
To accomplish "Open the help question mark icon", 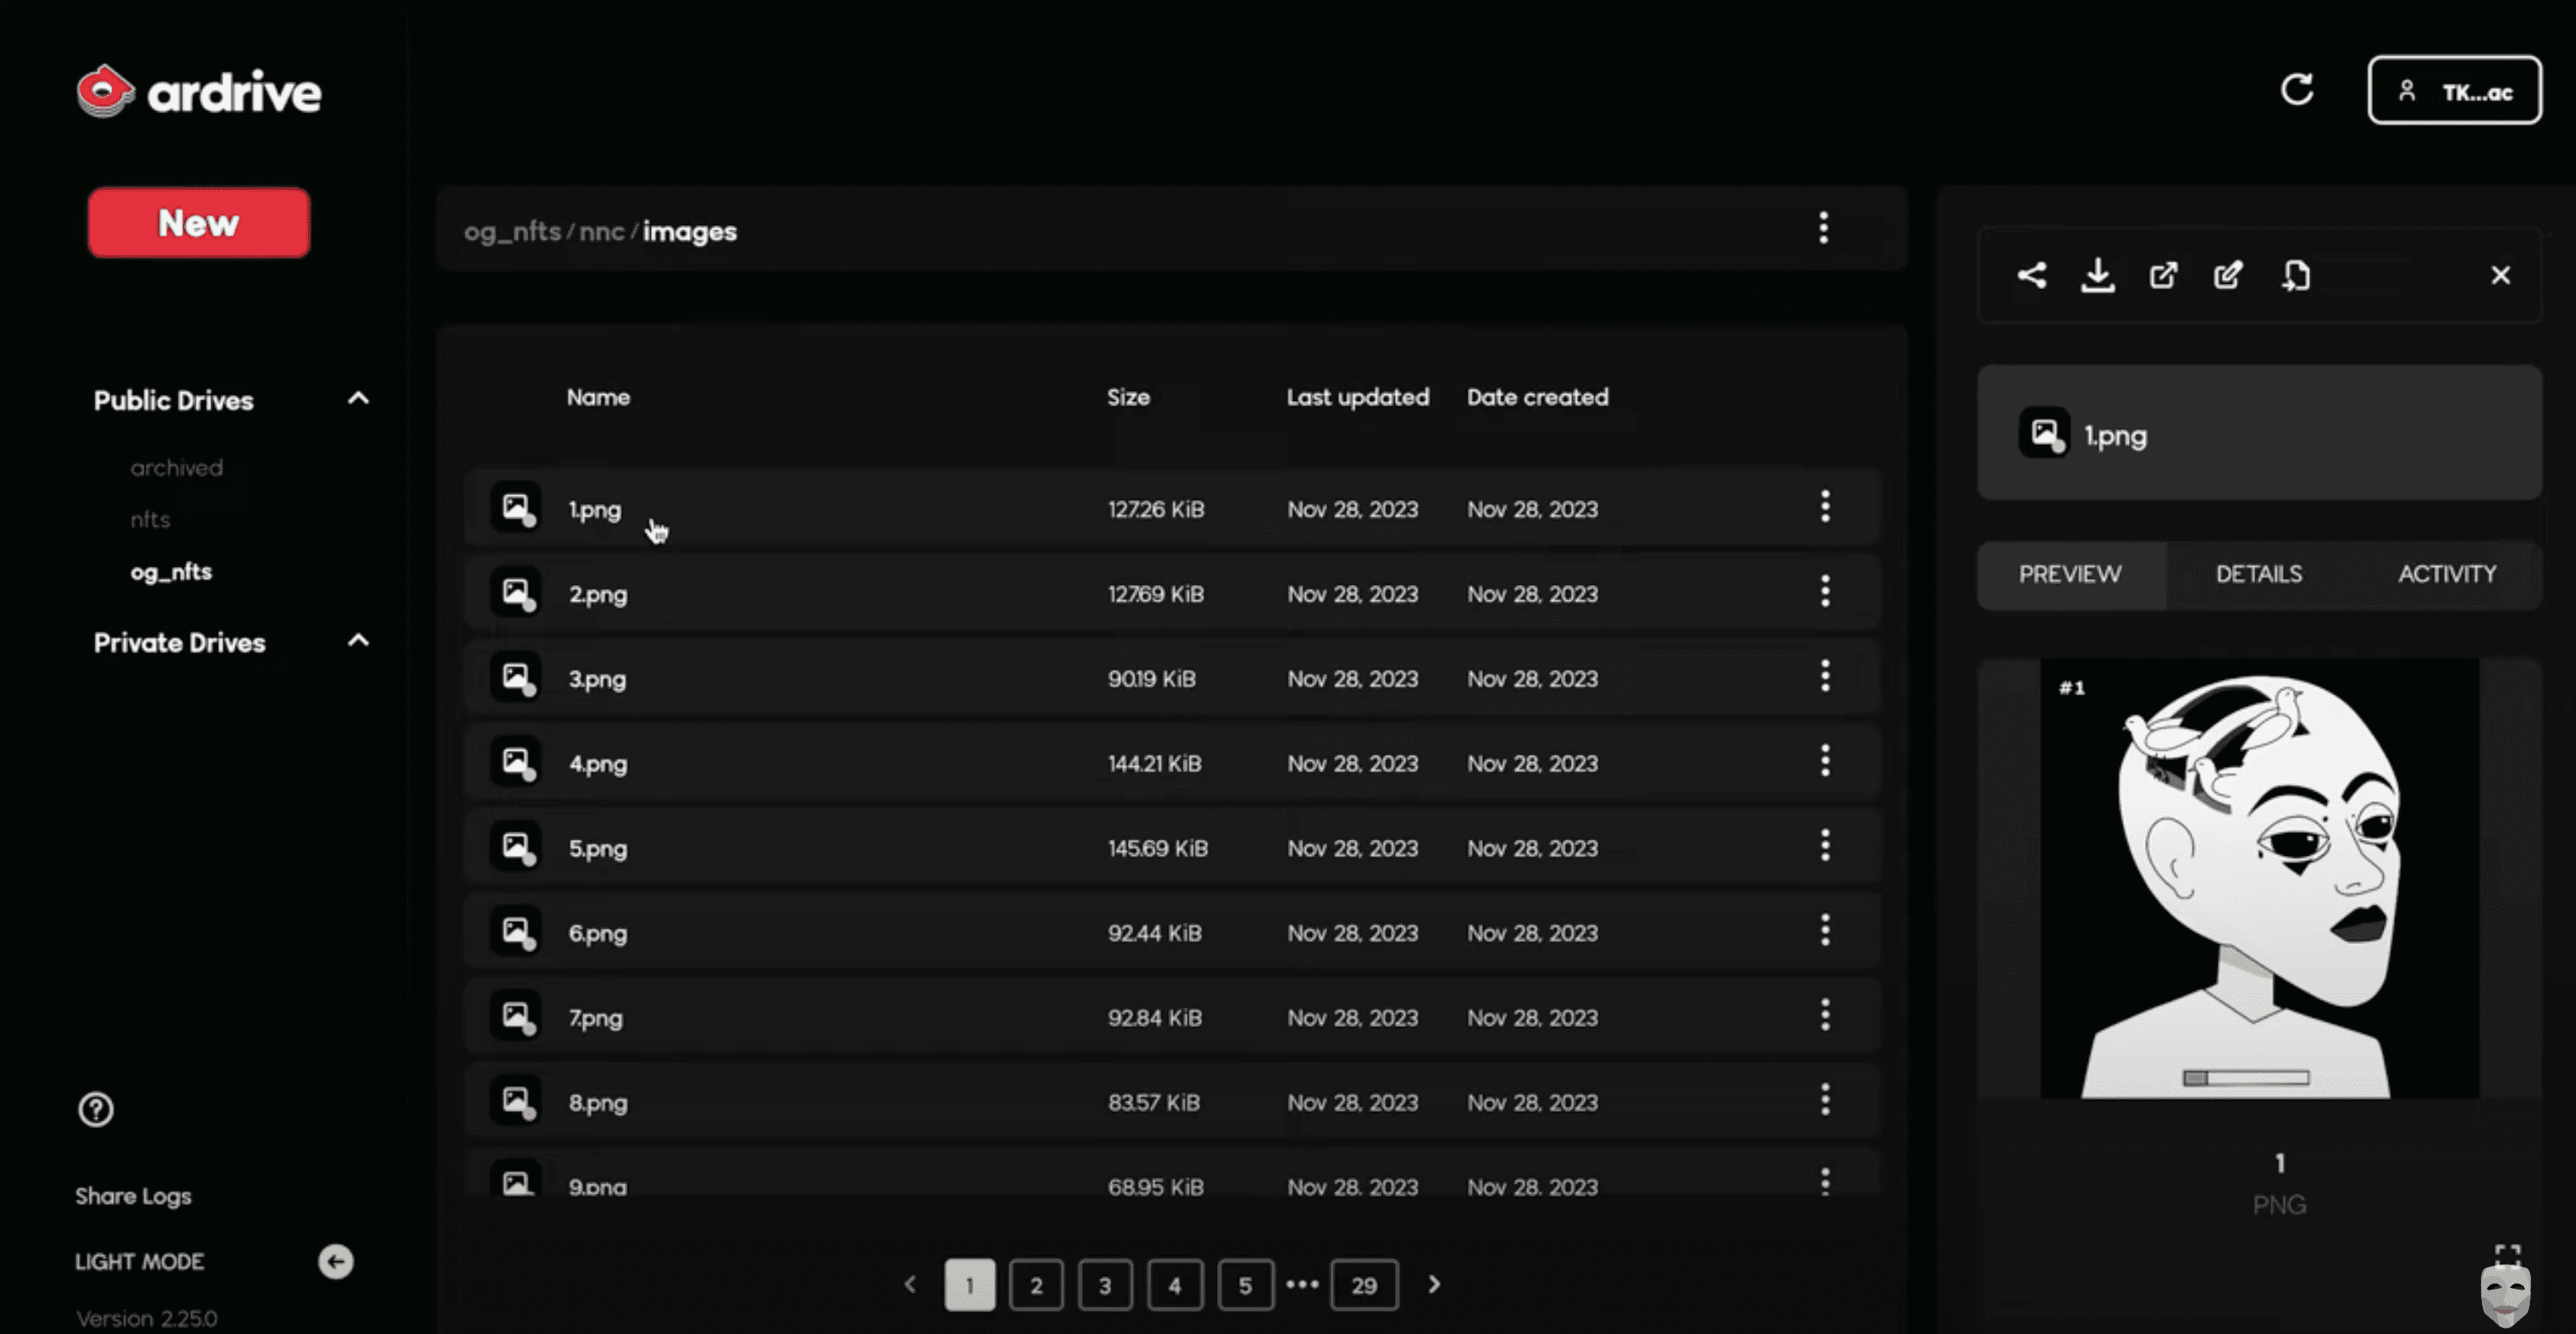I will 96,1109.
